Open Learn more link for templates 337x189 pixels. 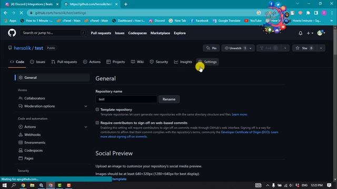[240, 114]
